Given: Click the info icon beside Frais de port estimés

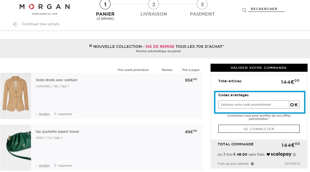Looking at the screenshot, I should (x=252, y=164).
